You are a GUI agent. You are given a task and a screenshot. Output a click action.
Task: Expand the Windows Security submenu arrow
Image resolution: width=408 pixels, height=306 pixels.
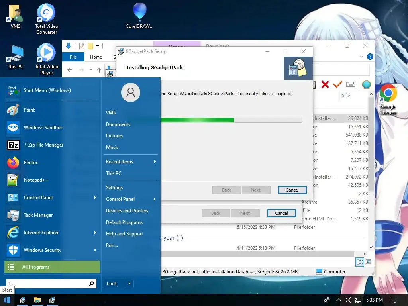(x=95, y=250)
